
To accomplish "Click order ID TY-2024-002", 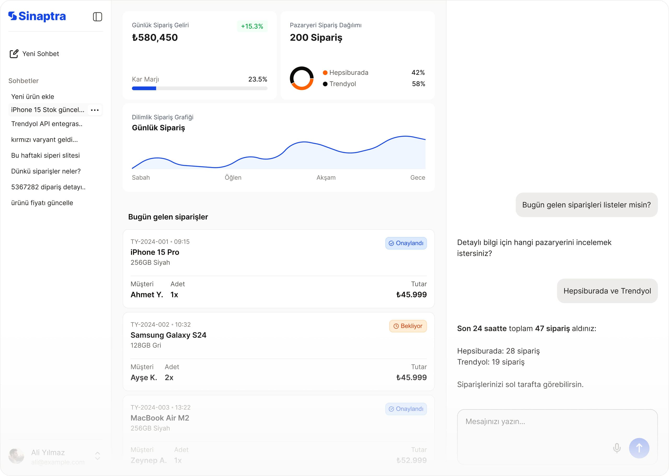I will pos(150,325).
